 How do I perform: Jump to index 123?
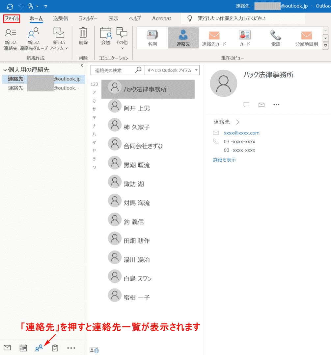(x=95, y=84)
